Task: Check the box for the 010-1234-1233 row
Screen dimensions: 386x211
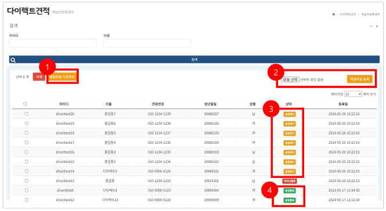Action: (x=27, y=181)
